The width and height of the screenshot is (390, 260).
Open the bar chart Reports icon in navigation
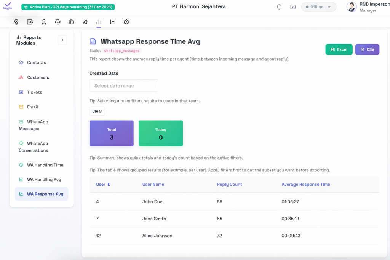pyautogui.click(x=99, y=22)
